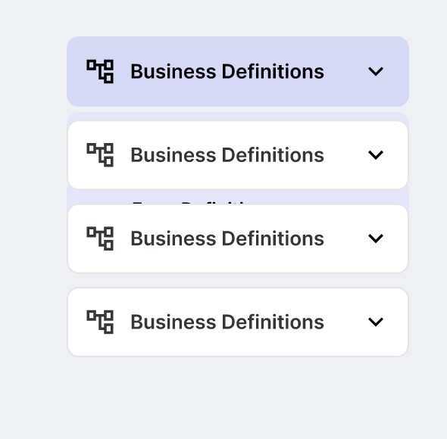Expand the highlighted purple Business Definitions chevron
The width and height of the screenshot is (447, 439).
[376, 71]
